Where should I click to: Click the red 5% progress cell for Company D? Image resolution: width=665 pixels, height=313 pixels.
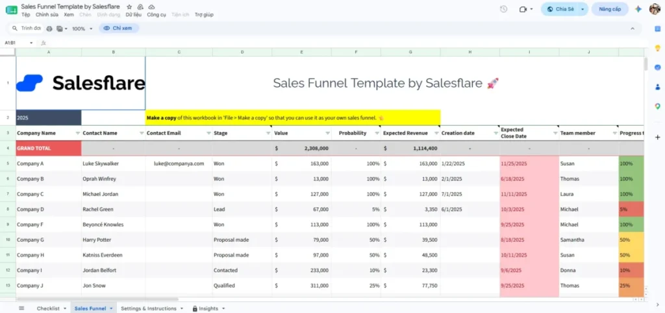pos(631,209)
